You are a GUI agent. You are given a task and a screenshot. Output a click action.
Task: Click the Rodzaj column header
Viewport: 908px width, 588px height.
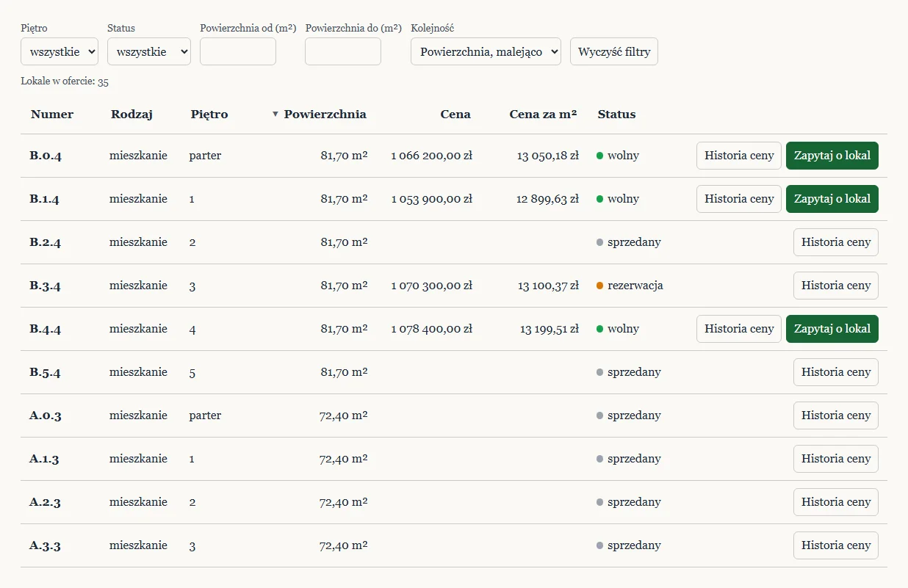click(x=132, y=114)
